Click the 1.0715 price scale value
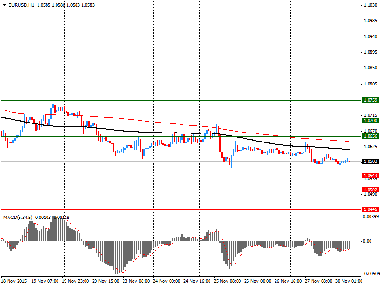The width and height of the screenshot is (380, 285). click(x=371, y=115)
